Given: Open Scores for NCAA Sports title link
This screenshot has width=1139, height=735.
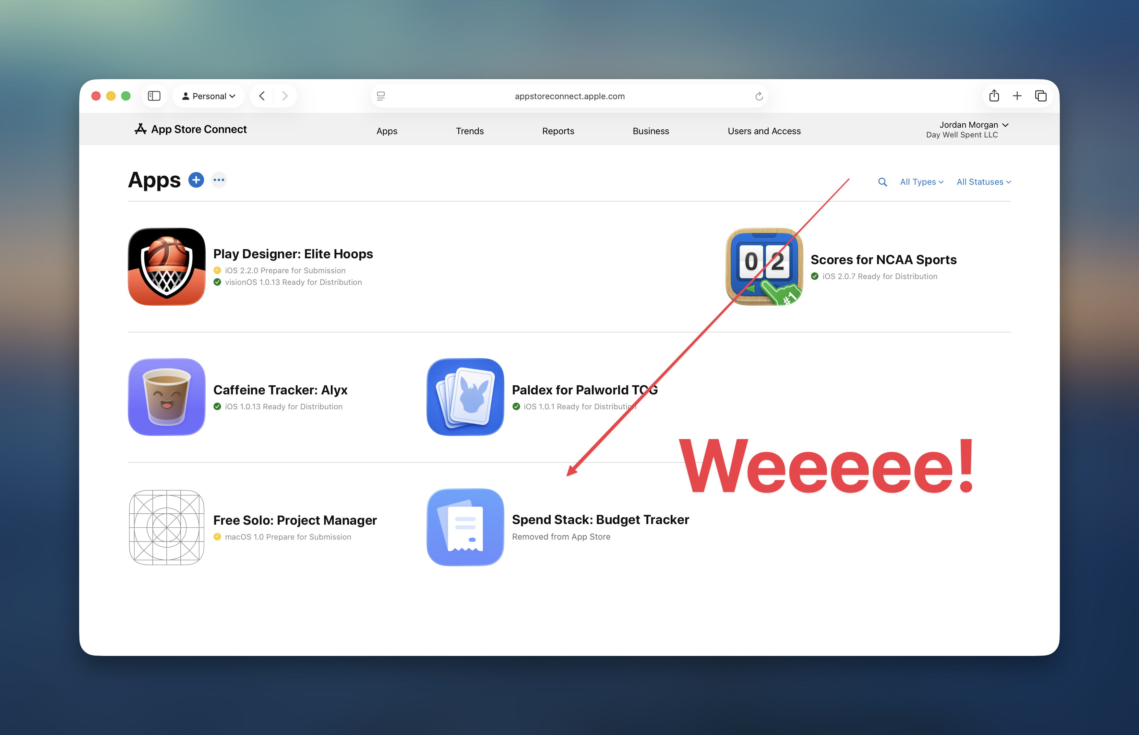Looking at the screenshot, I should click(883, 260).
